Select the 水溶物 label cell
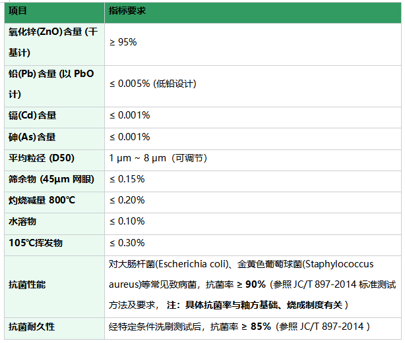Screen dimensions: 405x343 [55, 224]
